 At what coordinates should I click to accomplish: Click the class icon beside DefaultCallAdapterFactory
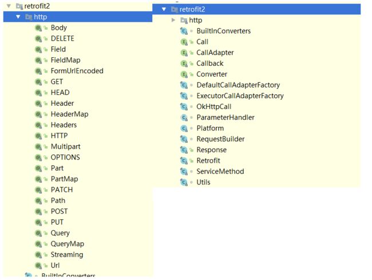(x=184, y=85)
